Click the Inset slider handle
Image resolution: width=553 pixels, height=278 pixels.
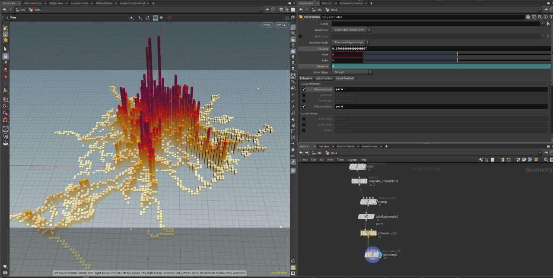(458, 54)
